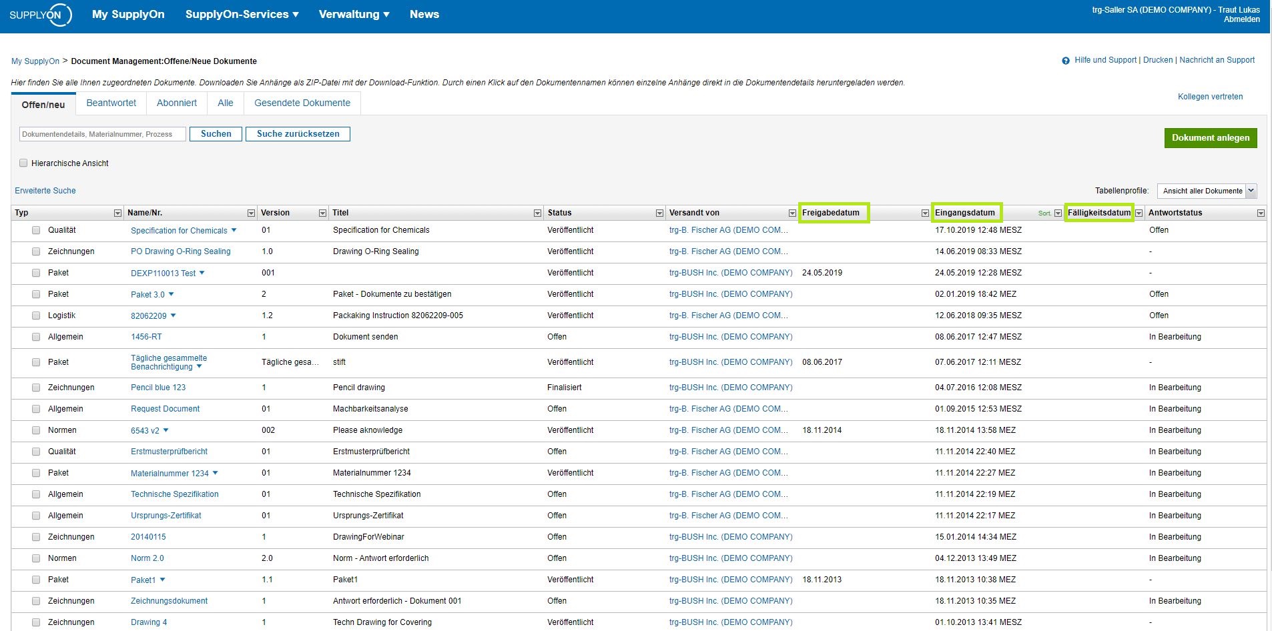Screen dimensions: 1272x631
Task: Expand arrow next to 6543 v2
Action: click(x=166, y=430)
